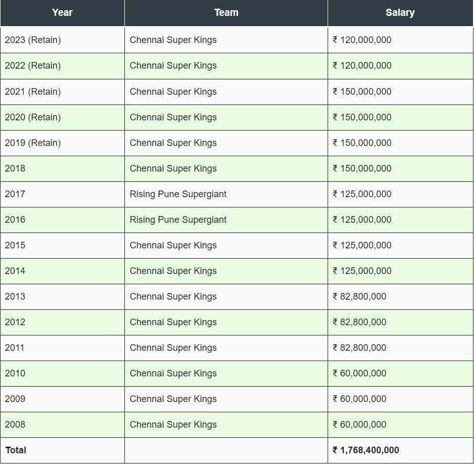
Task: Click Chennai Super Kings in 2013 row
Action: (173, 297)
